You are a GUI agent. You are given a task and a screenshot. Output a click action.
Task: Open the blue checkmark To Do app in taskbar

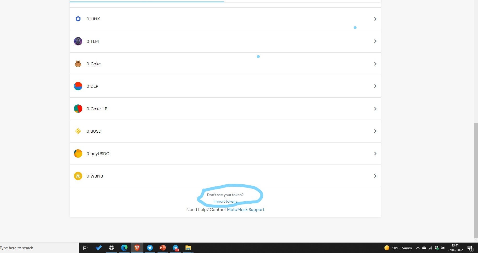(x=98, y=248)
